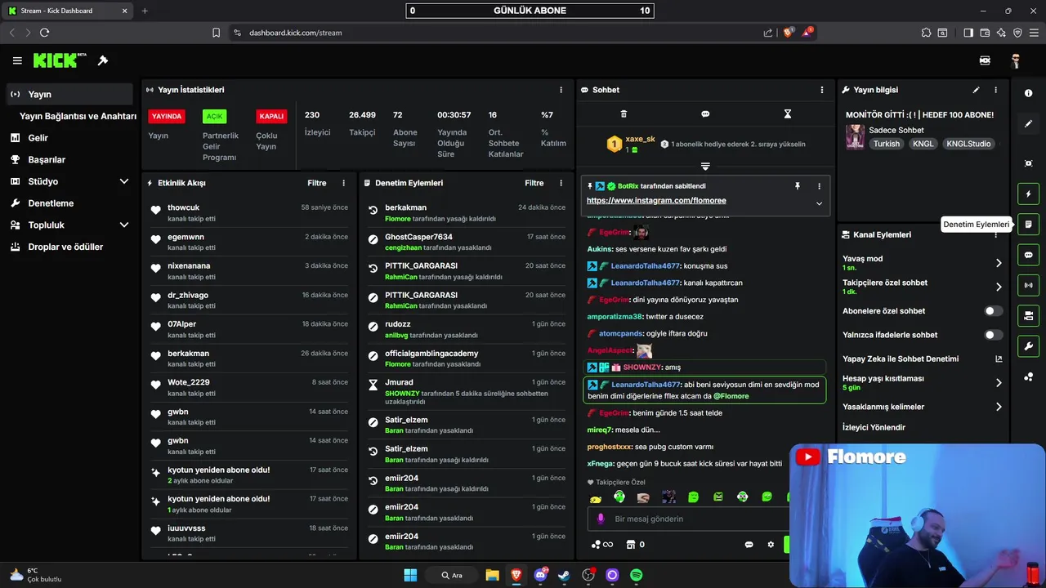This screenshot has width=1046, height=588.
Task: Click the hourglass icon in Sohbet toolbar
Action: (x=788, y=114)
